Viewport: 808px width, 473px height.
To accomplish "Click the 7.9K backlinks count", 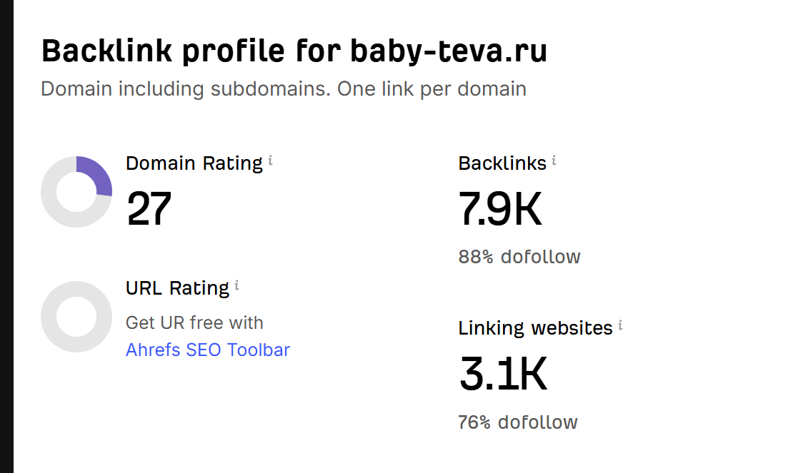I will pyautogui.click(x=500, y=209).
